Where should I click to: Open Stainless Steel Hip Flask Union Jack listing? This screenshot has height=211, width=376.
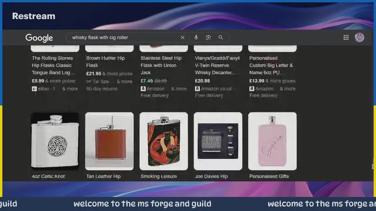click(161, 65)
